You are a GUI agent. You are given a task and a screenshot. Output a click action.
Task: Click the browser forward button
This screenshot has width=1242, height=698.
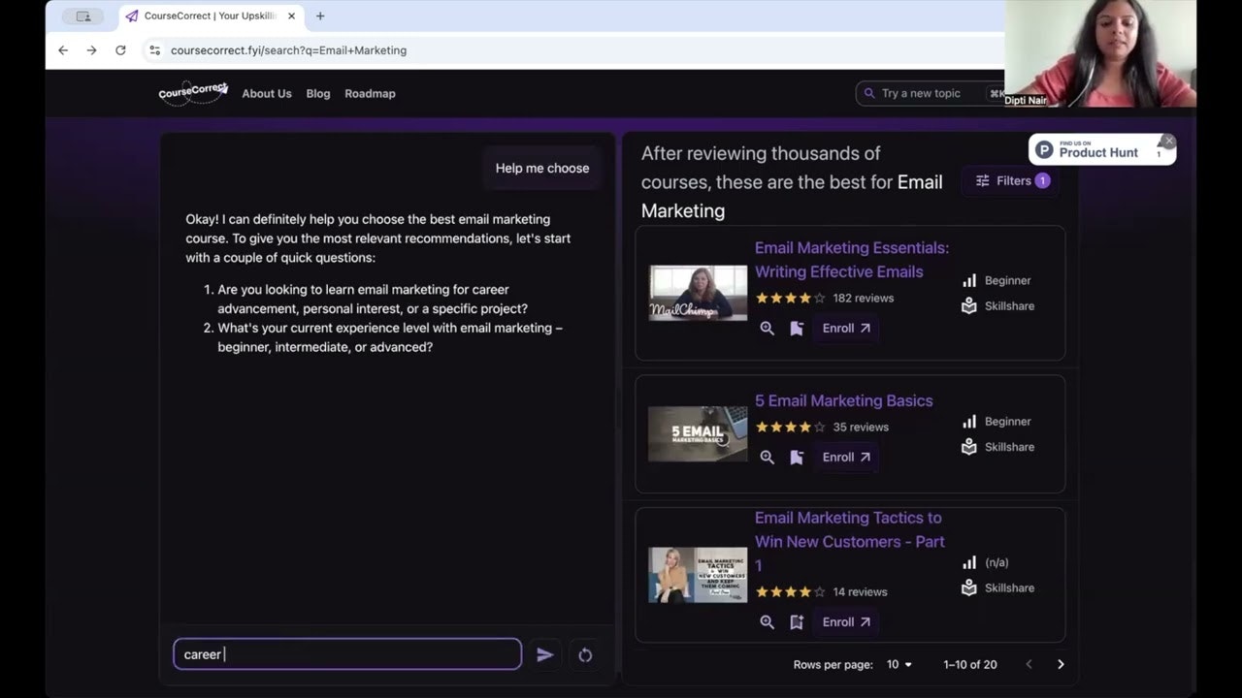pyautogui.click(x=91, y=50)
